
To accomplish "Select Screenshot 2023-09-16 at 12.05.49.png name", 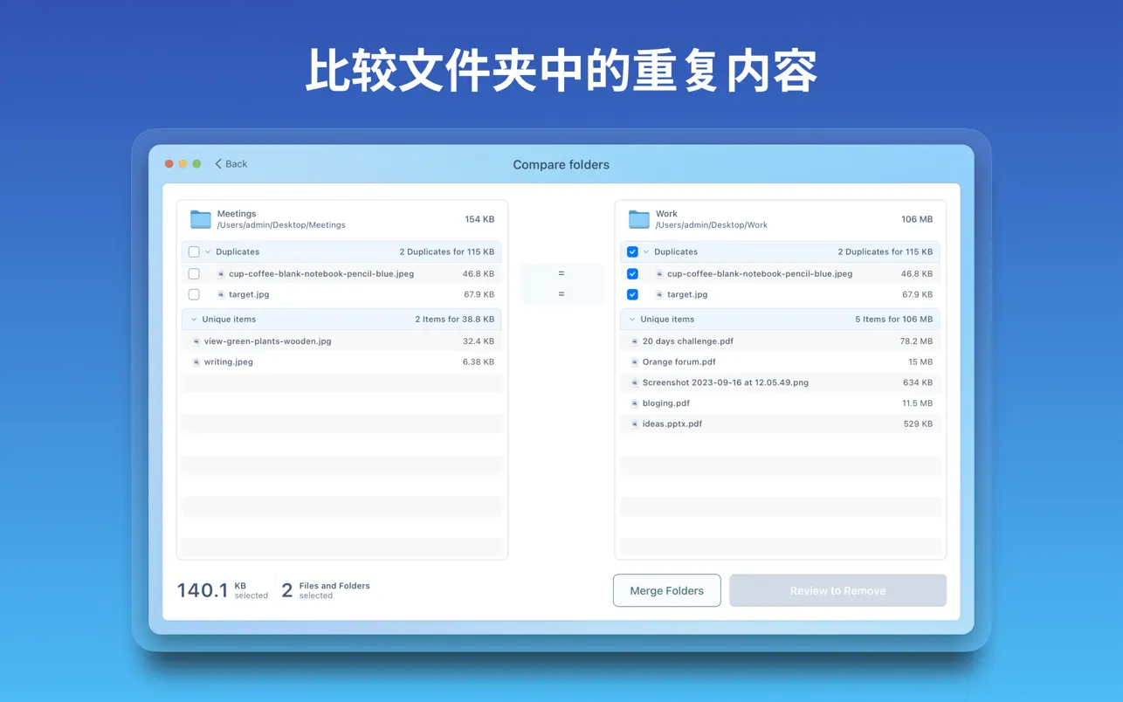I will (726, 382).
